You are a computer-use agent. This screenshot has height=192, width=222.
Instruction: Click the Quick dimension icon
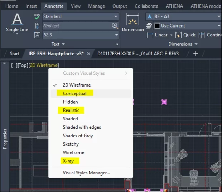179,35
